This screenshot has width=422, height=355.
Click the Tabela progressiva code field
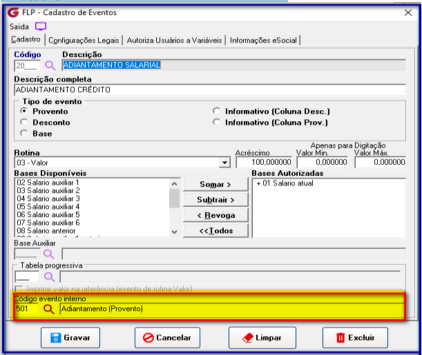27,277
